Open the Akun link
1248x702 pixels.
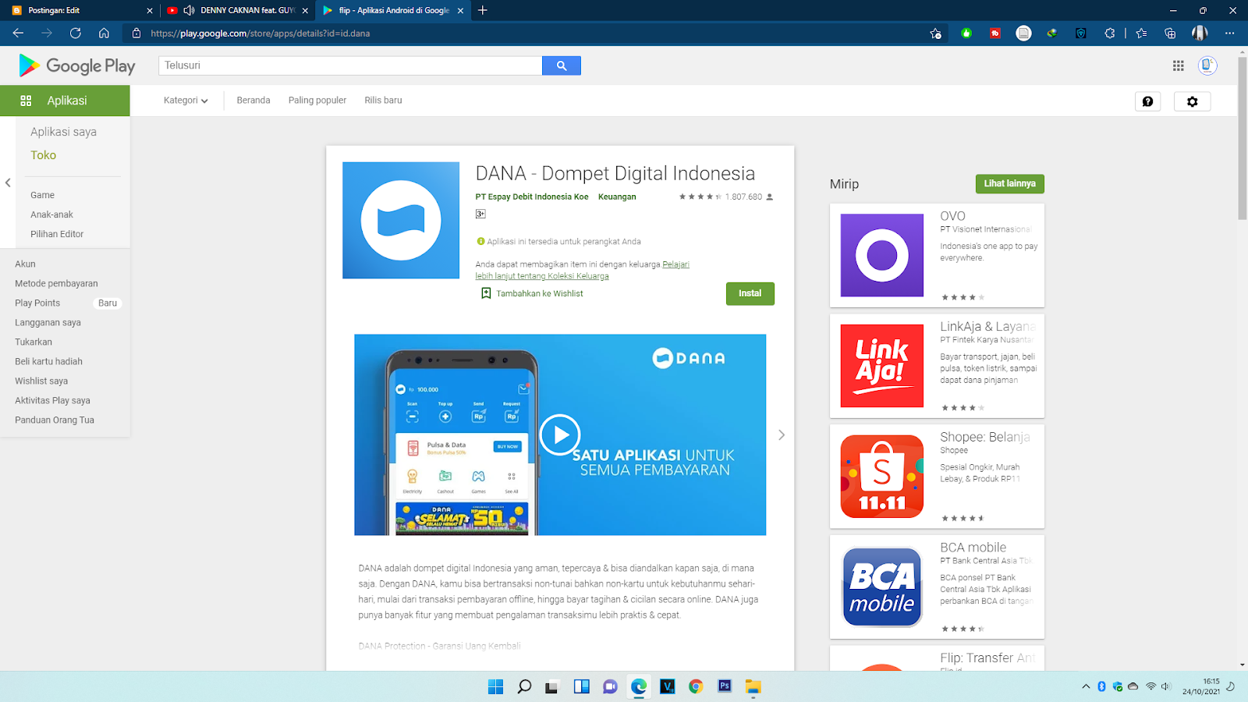coord(25,264)
